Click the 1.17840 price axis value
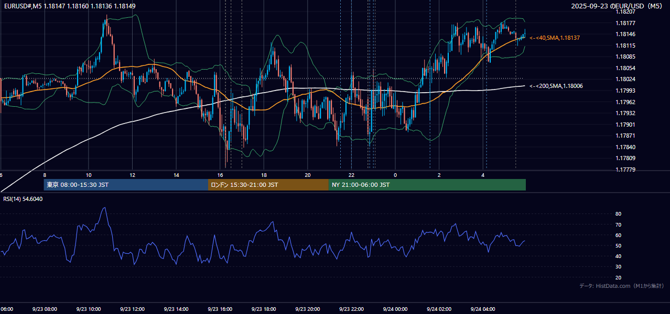 pos(626,147)
